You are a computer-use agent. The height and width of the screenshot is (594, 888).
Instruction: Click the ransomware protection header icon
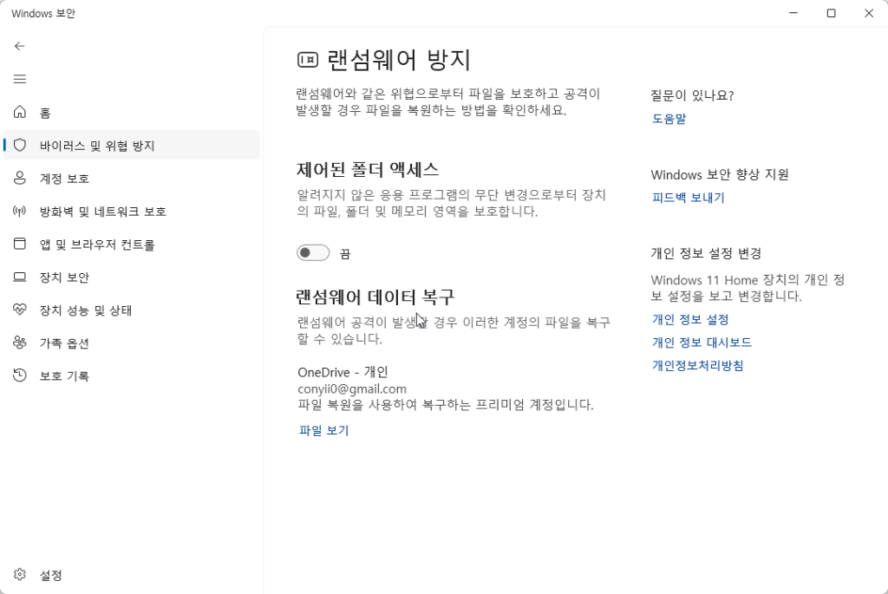(x=308, y=60)
